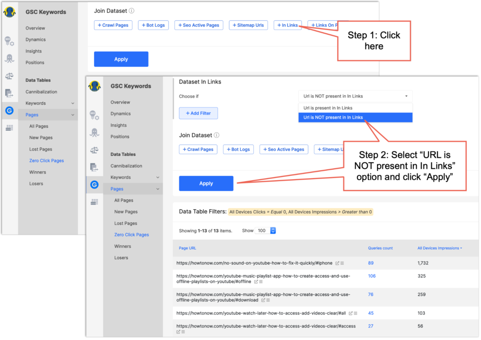Image resolution: width=481 pixels, height=340 pixels.
Task: Click the Apply button in the back window
Action: tap(121, 59)
